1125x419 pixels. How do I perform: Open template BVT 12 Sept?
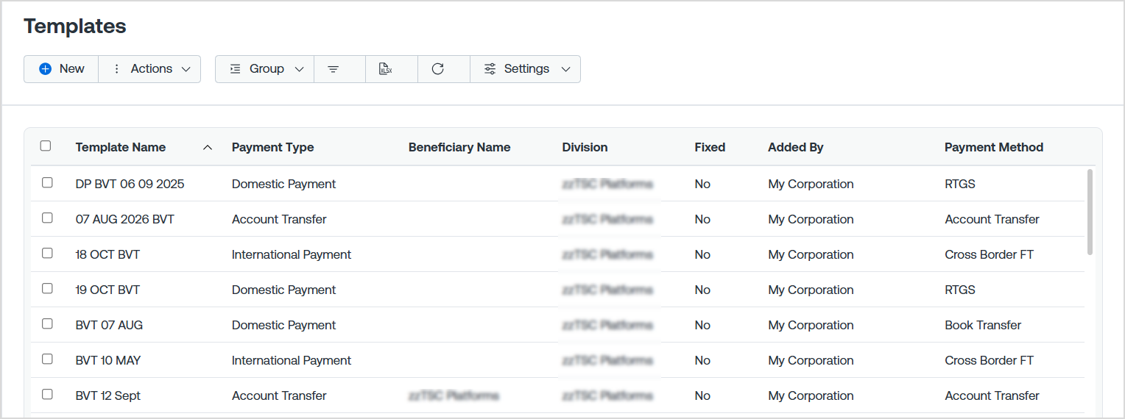pos(108,396)
